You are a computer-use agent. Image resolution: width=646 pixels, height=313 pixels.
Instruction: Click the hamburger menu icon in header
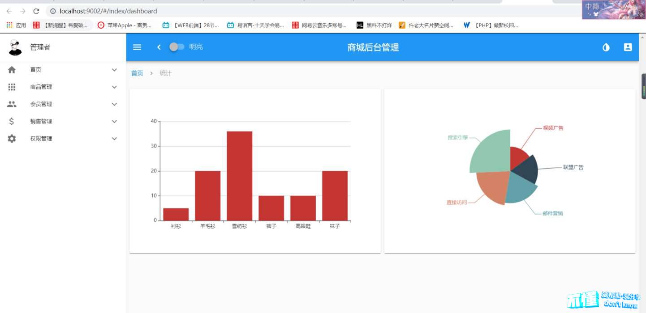pyautogui.click(x=137, y=47)
